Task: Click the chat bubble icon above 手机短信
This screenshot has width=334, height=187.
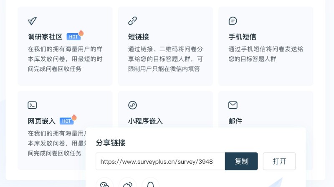Action: pyautogui.click(x=233, y=21)
